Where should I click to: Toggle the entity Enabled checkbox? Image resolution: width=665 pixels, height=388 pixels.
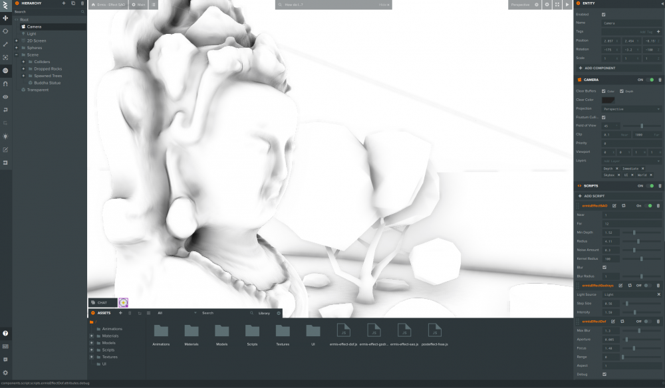coord(604,15)
